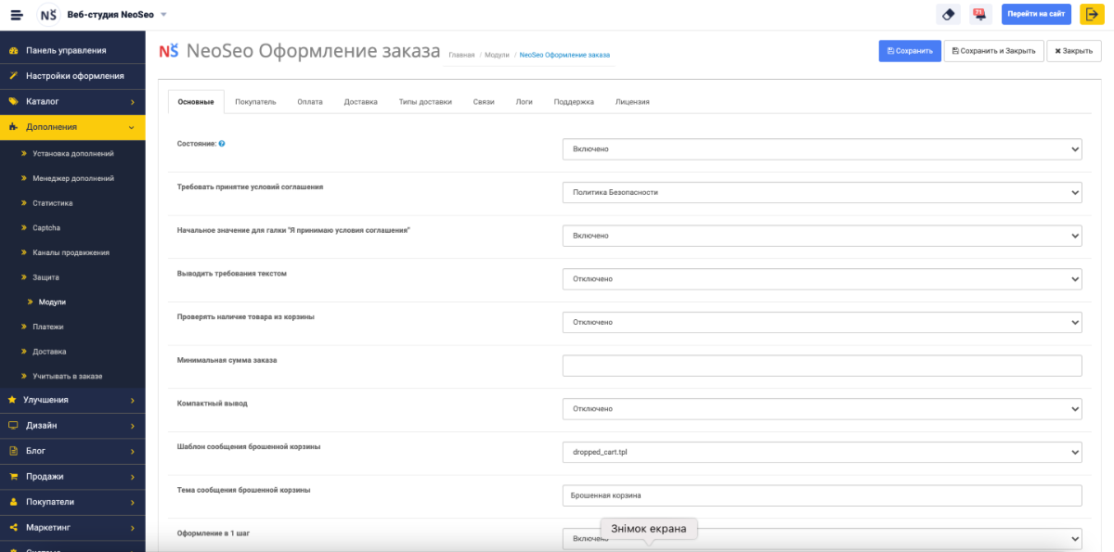Click the Модули breadcrumb link
This screenshot has width=1114, height=552.
pyautogui.click(x=497, y=56)
